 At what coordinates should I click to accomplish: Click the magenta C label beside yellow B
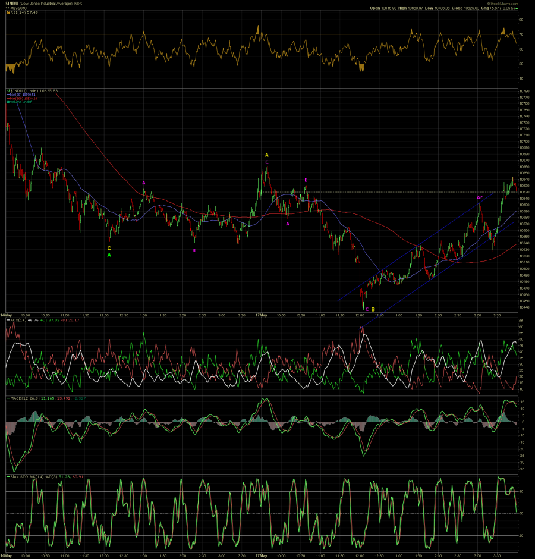click(367, 309)
